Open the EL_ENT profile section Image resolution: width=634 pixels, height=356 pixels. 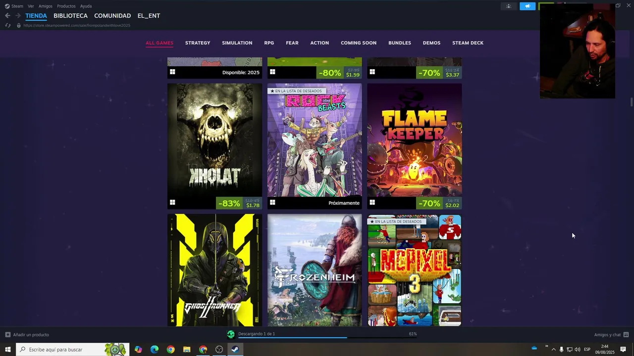pyautogui.click(x=149, y=16)
